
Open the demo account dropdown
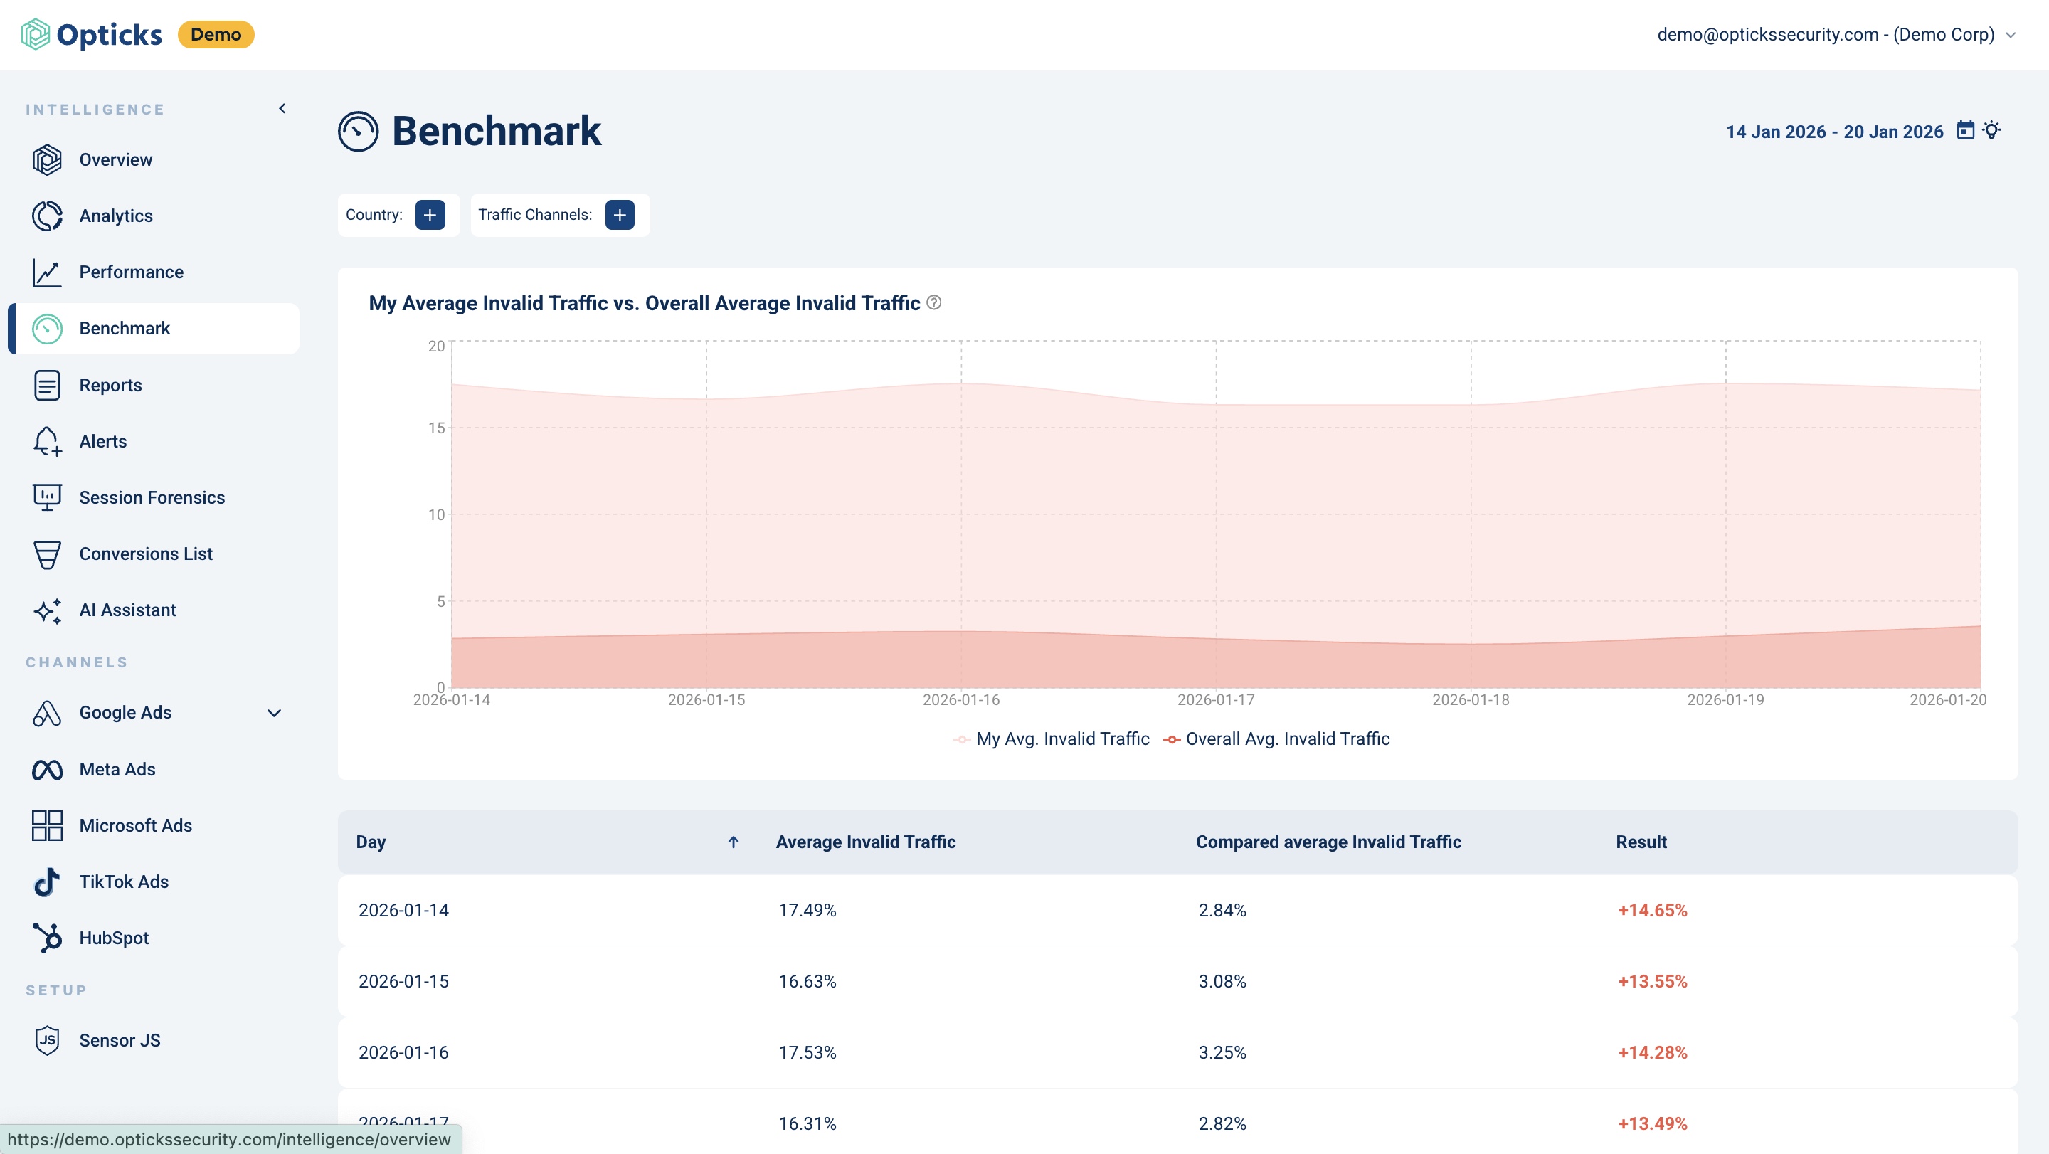[1834, 34]
